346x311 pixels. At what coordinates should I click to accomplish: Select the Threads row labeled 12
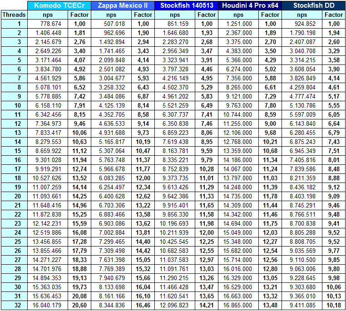(x=14, y=124)
